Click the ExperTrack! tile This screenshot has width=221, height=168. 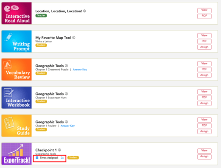coord(17,154)
